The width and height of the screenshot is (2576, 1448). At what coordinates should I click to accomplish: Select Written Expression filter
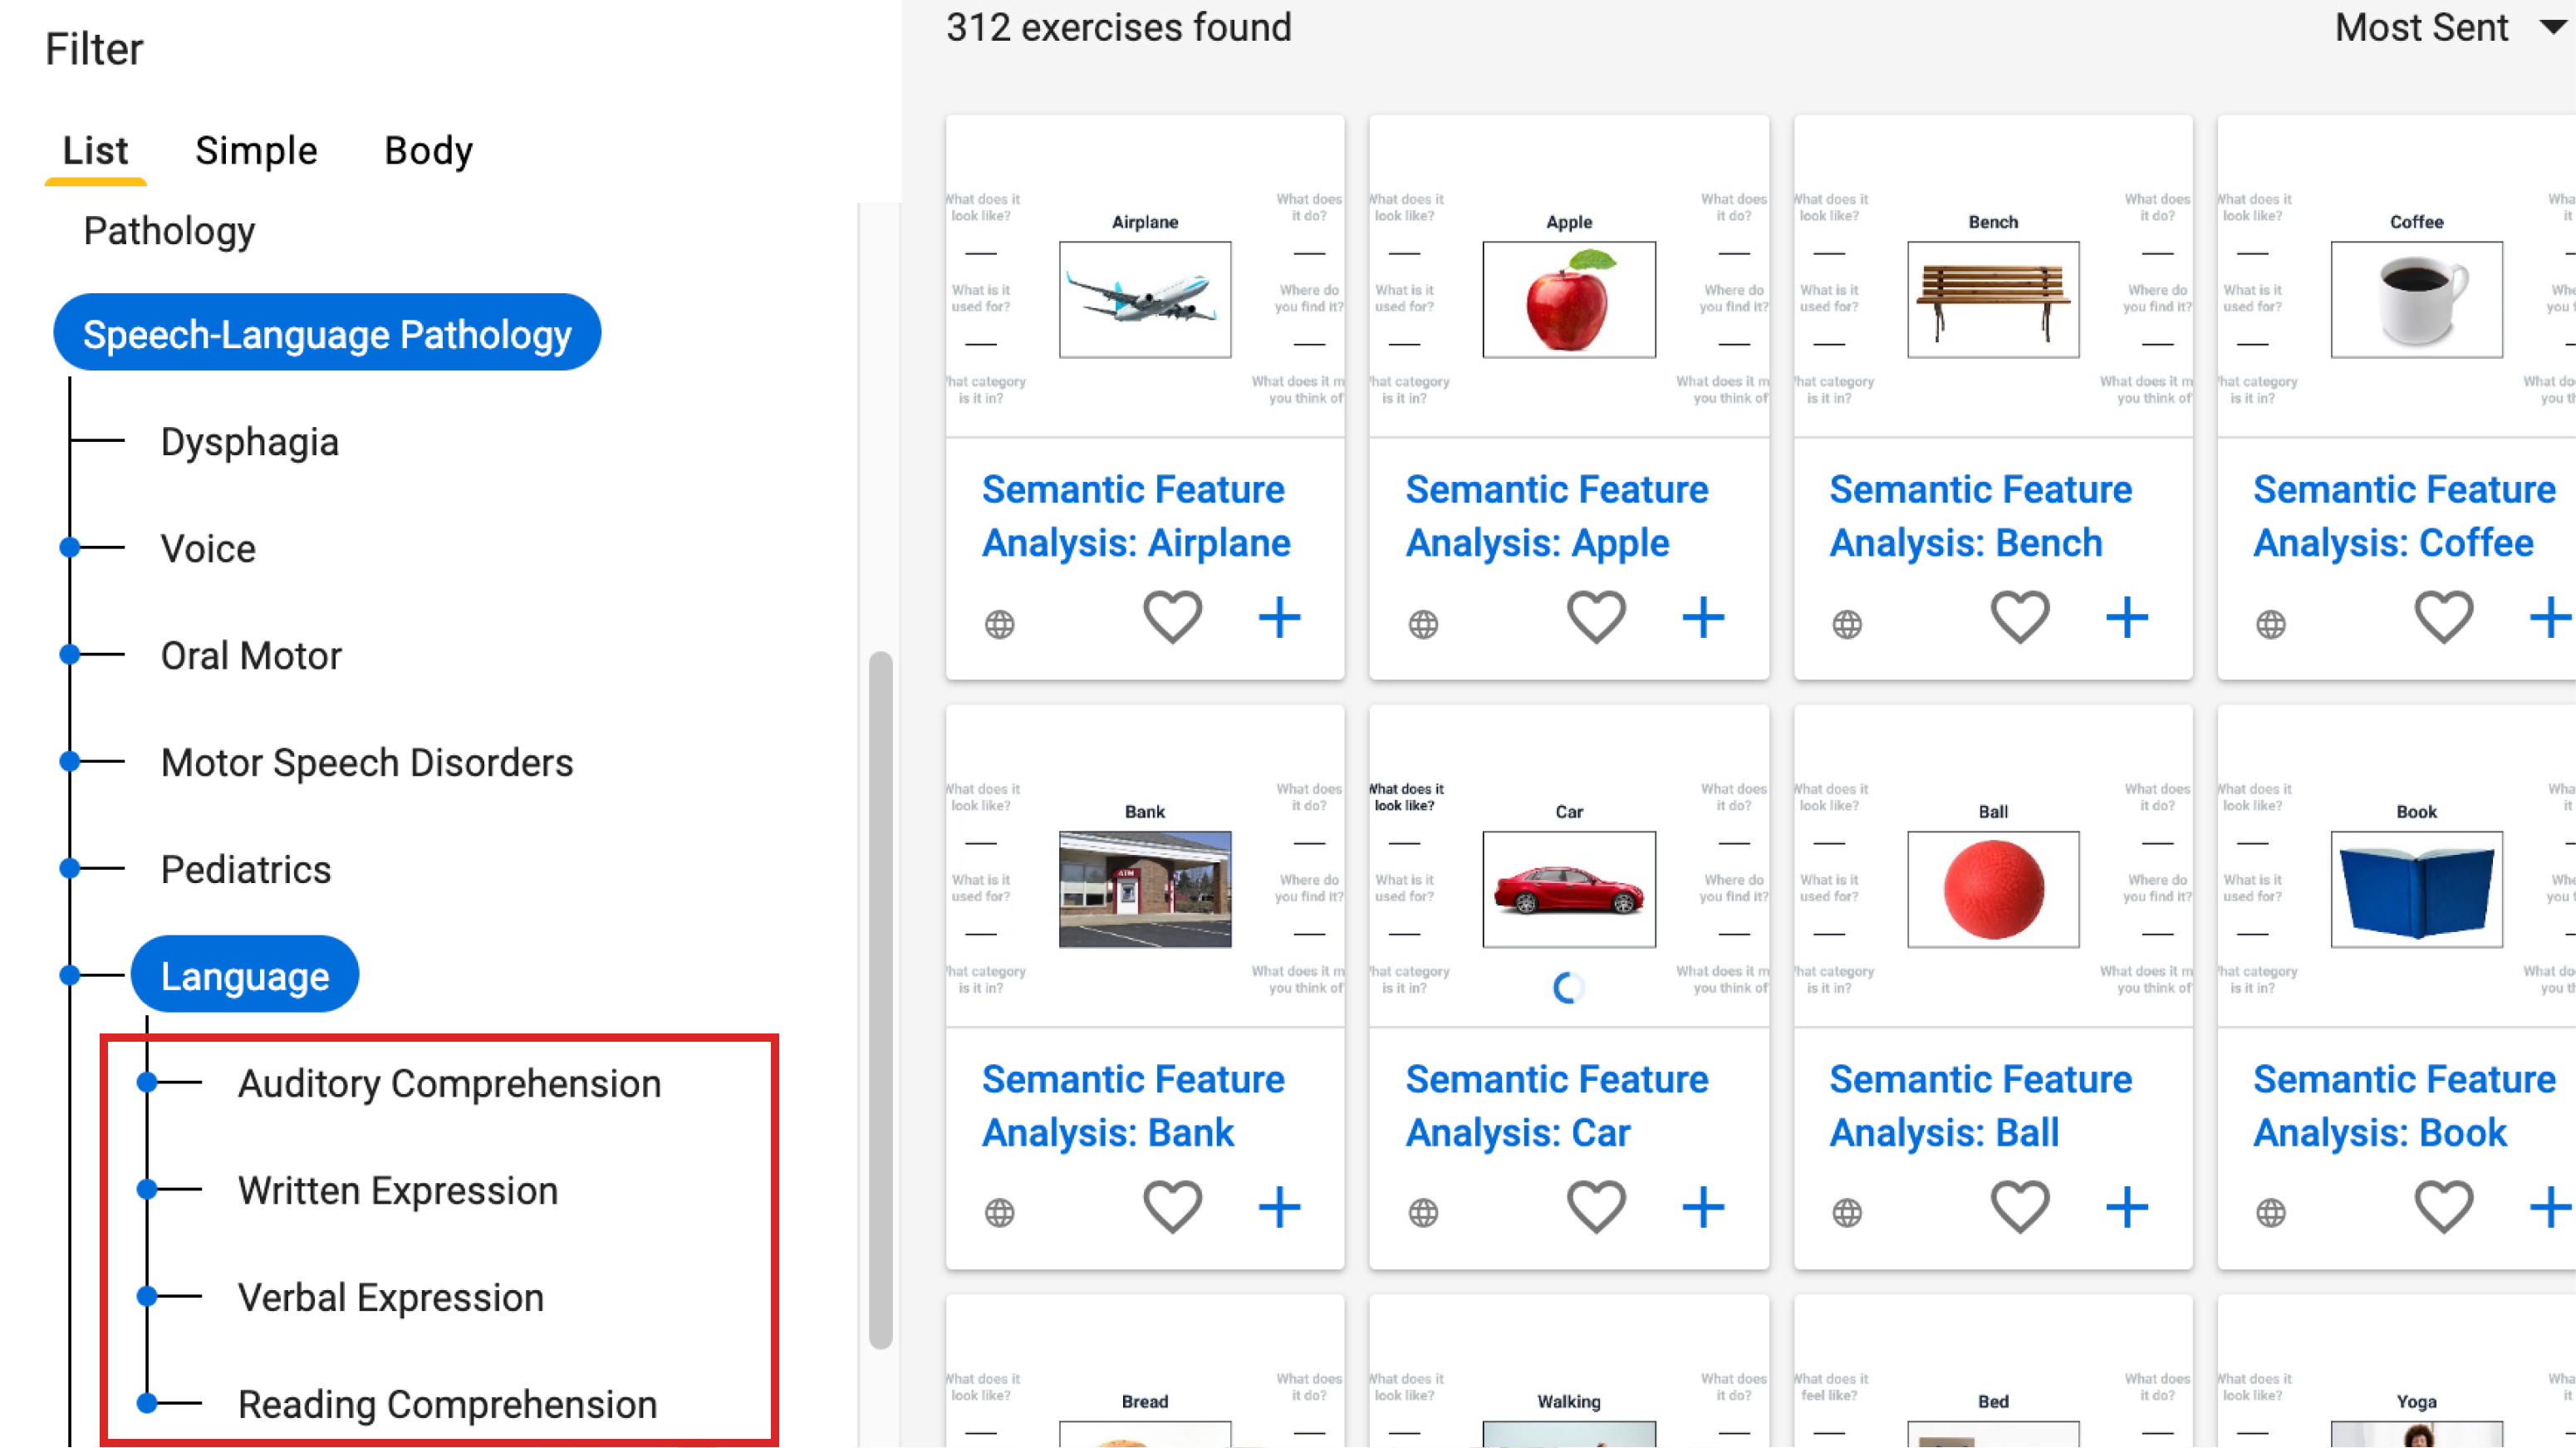(x=398, y=1190)
